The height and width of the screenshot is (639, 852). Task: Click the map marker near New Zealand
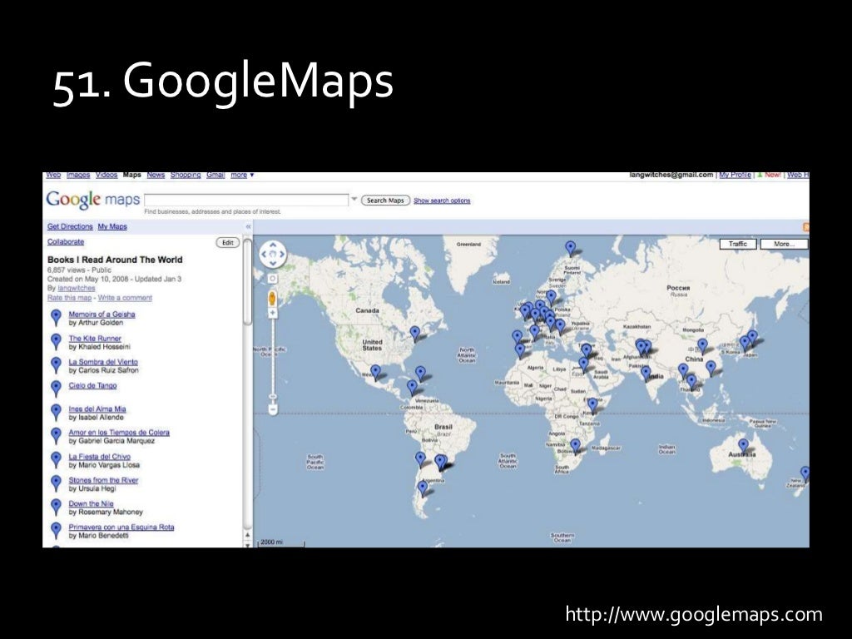tap(805, 473)
